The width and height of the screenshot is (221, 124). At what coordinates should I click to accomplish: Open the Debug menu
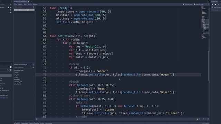point(35,4)
